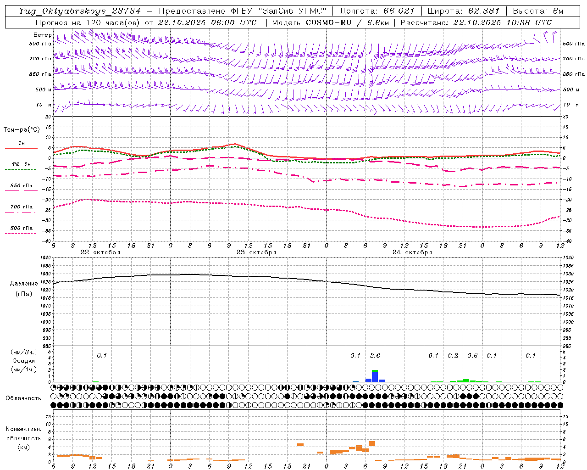Click the Тем-ра(°C) axis title
The image size is (587, 470).
[x=22, y=129]
